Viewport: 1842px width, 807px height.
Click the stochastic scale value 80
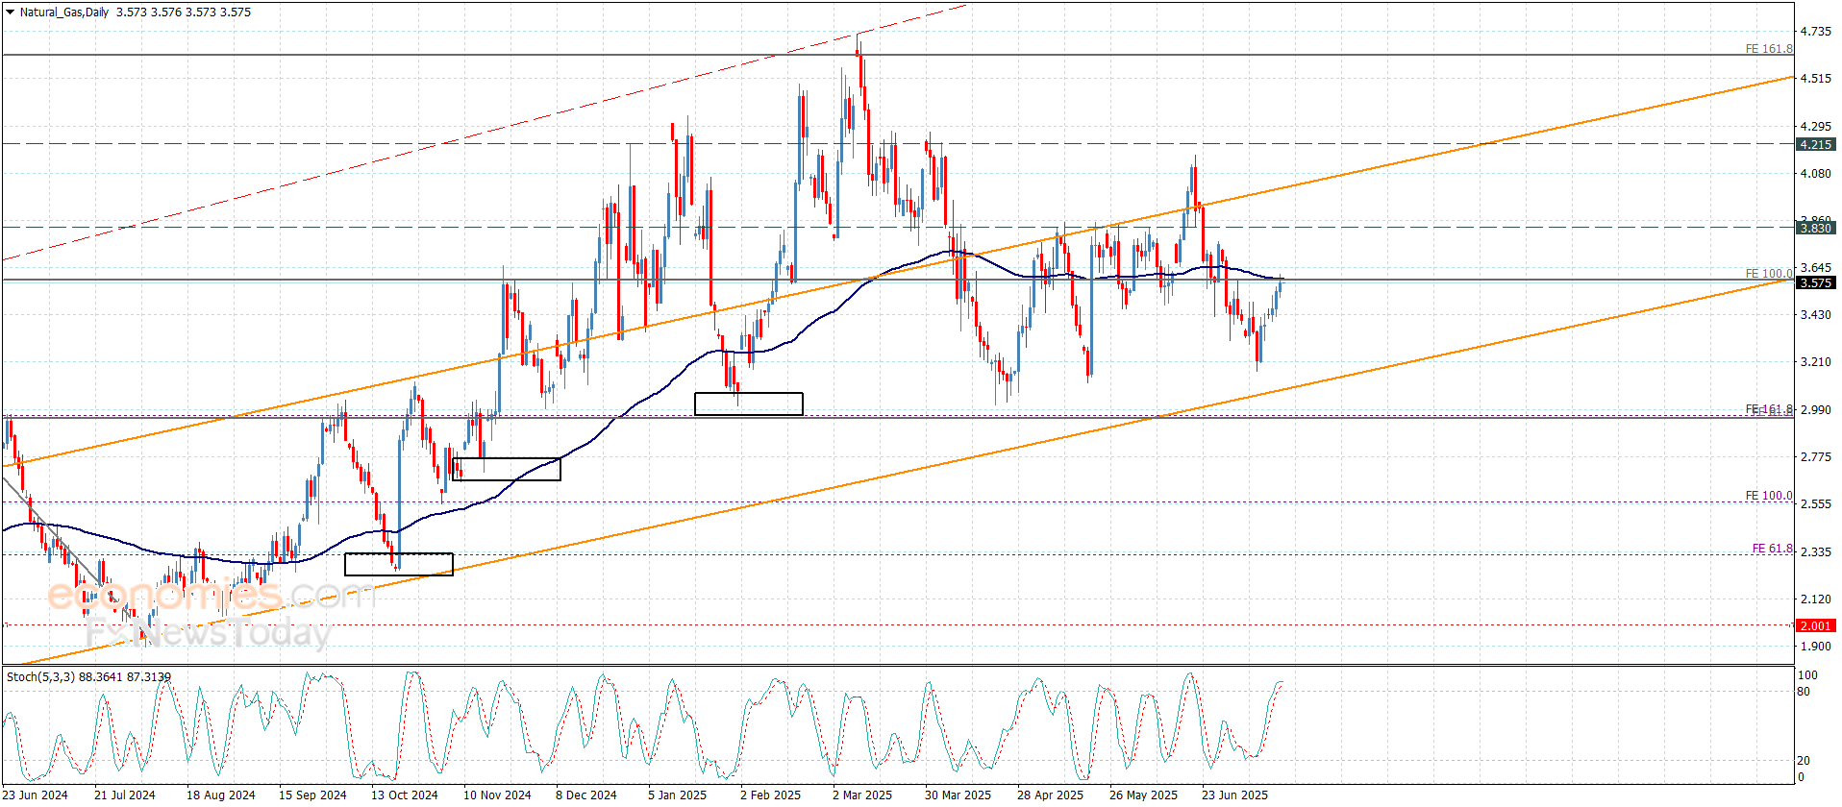1804,692
